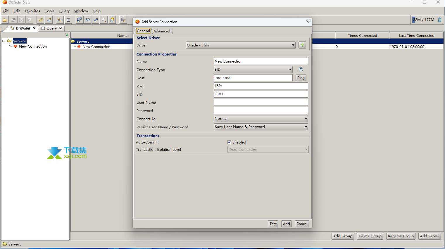Switch to the Advanced tab in the dialog
445x249 pixels.
[162, 31]
